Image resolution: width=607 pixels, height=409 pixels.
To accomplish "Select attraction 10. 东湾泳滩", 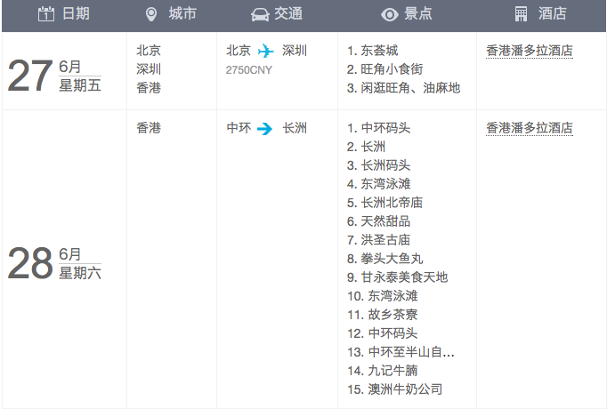I will pos(383,296).
